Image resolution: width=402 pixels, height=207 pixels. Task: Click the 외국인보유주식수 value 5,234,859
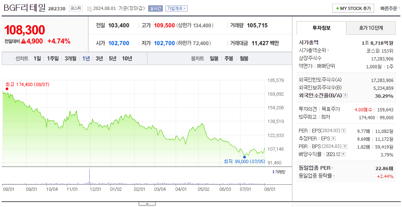click(383, 88)
